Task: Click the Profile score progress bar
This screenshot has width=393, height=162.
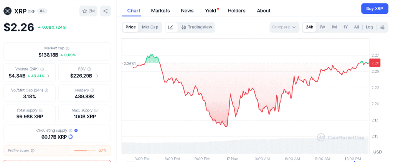Action: pyautogui.click(x=85, y=151)
